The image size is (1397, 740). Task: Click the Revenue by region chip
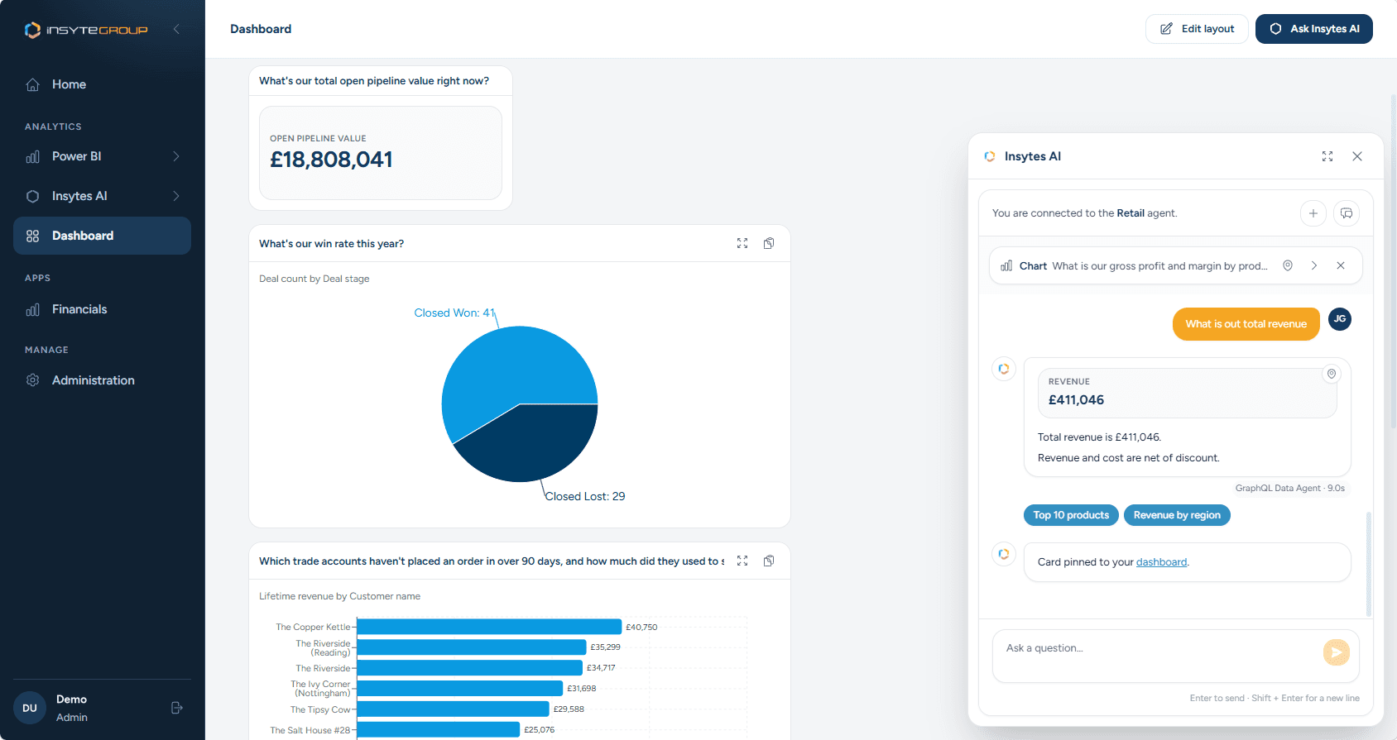point(1177,515)
